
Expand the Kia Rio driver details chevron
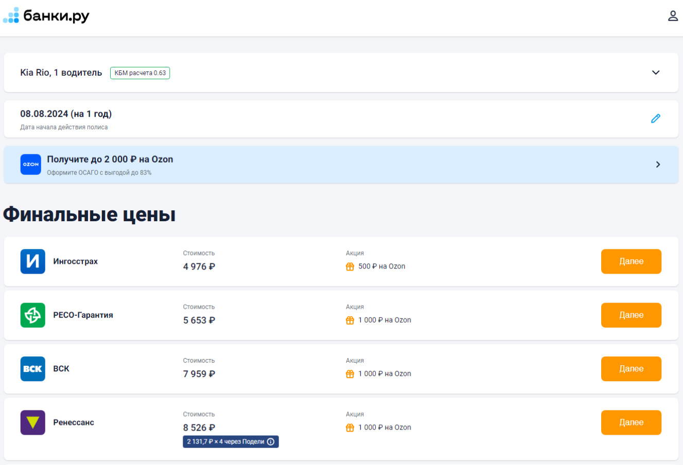pos(655,73)
